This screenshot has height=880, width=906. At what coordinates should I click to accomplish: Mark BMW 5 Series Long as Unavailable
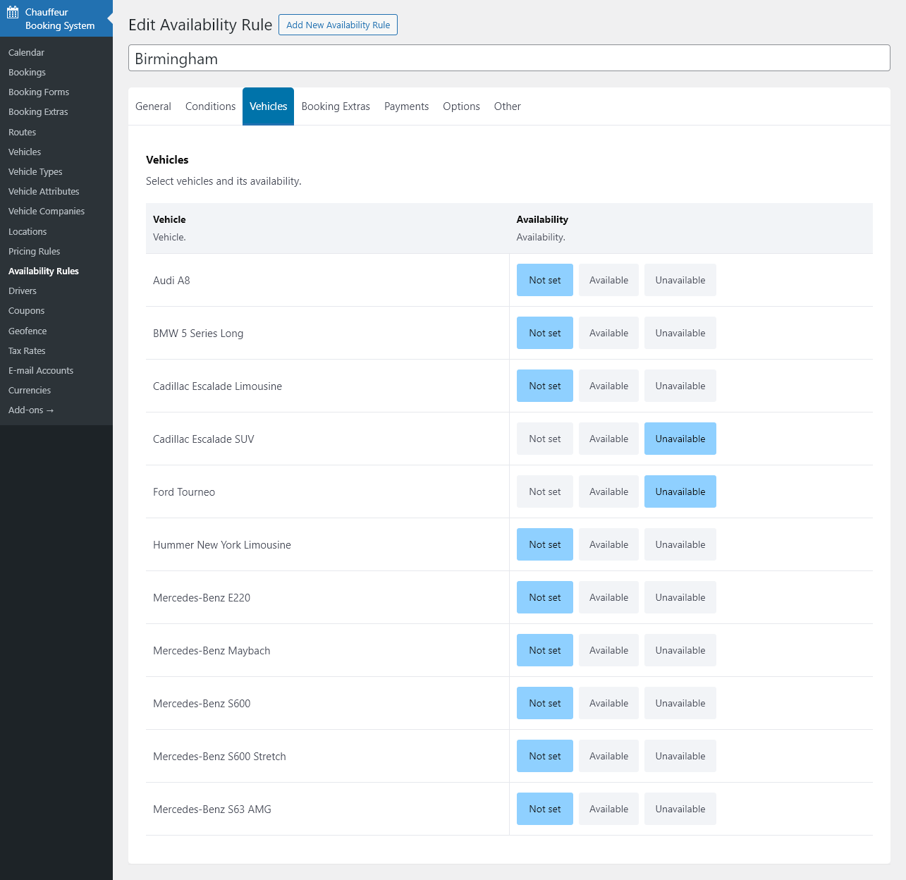(x=680, y=333)
